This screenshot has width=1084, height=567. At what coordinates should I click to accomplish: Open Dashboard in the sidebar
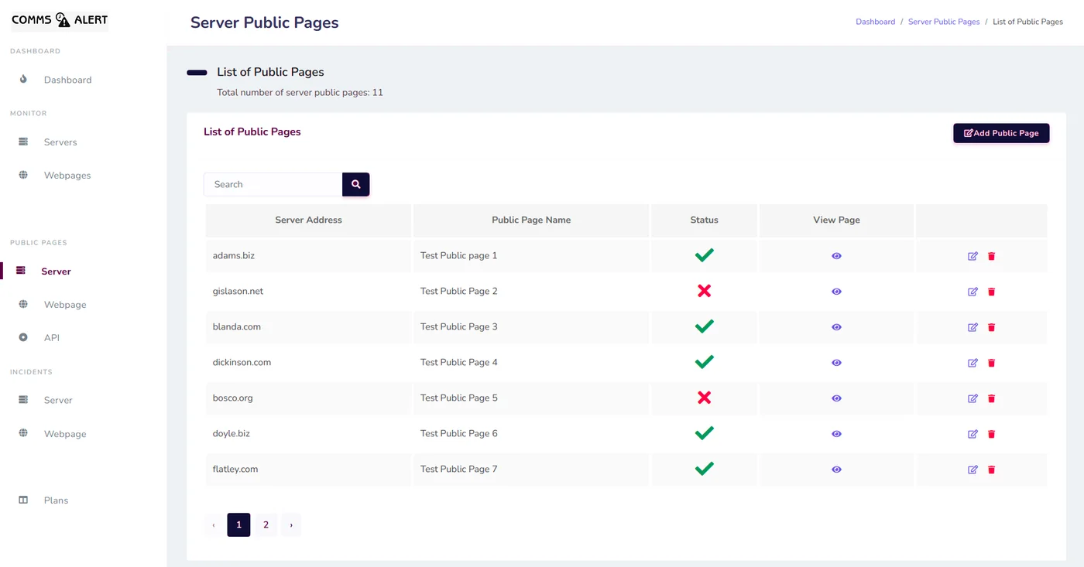click(x=67, y=80)
